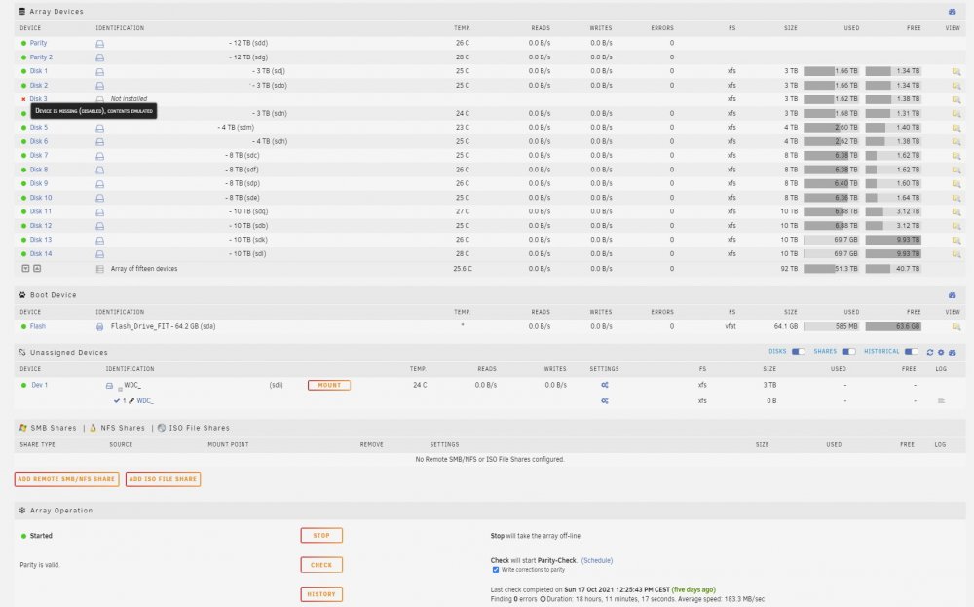
Task: Click the Disk 13 used space bar
Action: tap(831, 240)
